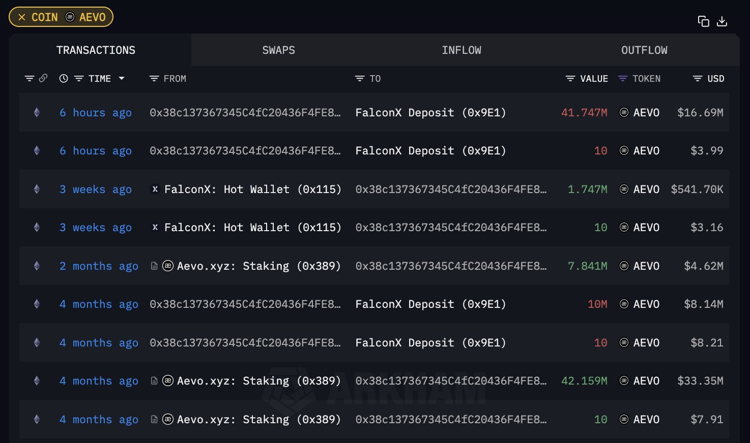750x443 pixels.
Task: Filter by the USD column
Action: pos(698,79)
